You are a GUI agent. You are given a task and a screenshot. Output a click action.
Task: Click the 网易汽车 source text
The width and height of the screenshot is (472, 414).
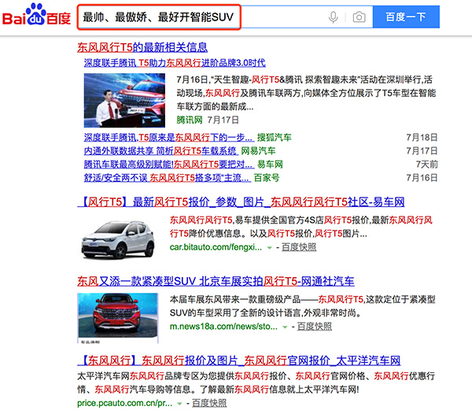[x=258, y=150]
